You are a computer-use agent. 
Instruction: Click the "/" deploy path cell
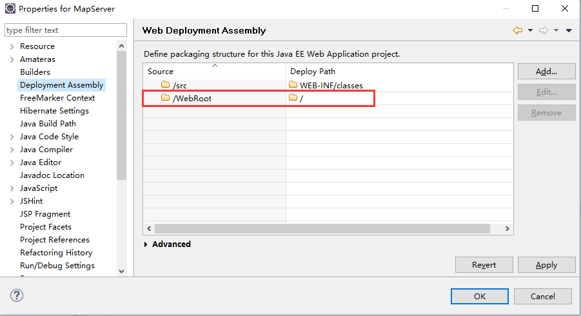pos(399,98)
